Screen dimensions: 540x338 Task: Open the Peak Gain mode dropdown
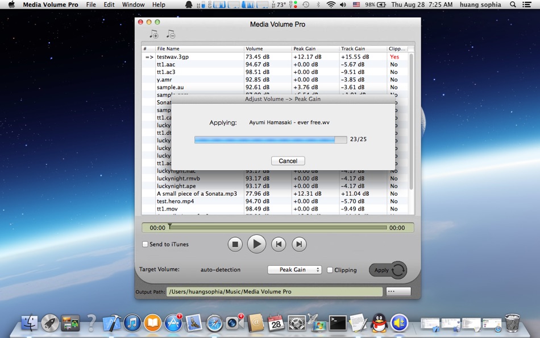(294, 270)
